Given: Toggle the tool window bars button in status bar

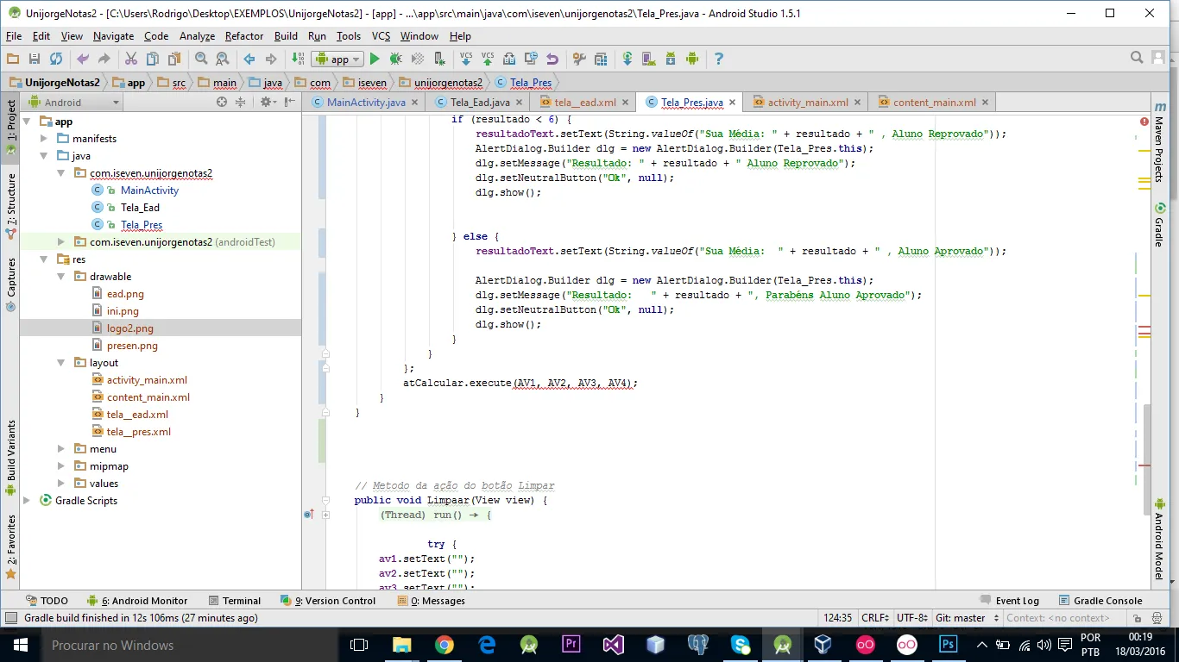Looking at the screenshot, I should [10, 618].
